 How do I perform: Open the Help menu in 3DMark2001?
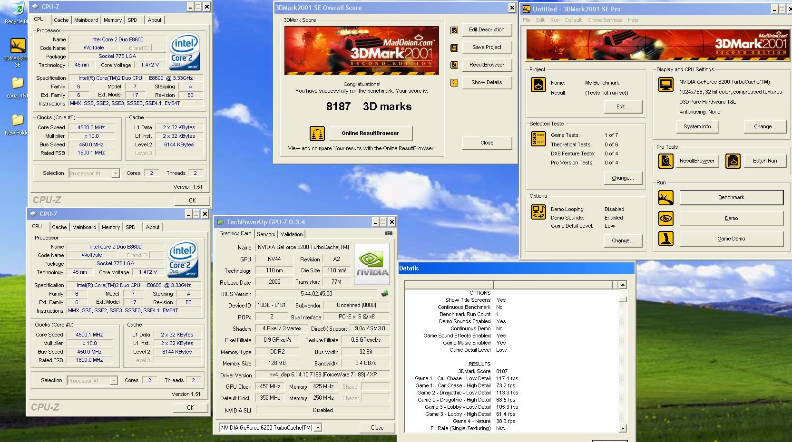click(633, 20)
